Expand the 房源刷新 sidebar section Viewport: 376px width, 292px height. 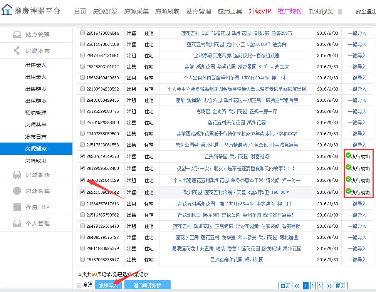tap(37, 175)
